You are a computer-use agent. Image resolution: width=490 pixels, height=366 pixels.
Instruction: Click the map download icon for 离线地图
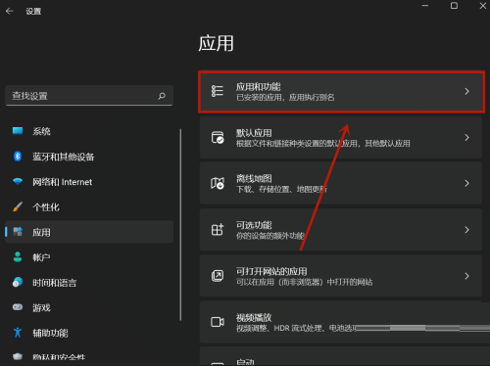(218, 183)
